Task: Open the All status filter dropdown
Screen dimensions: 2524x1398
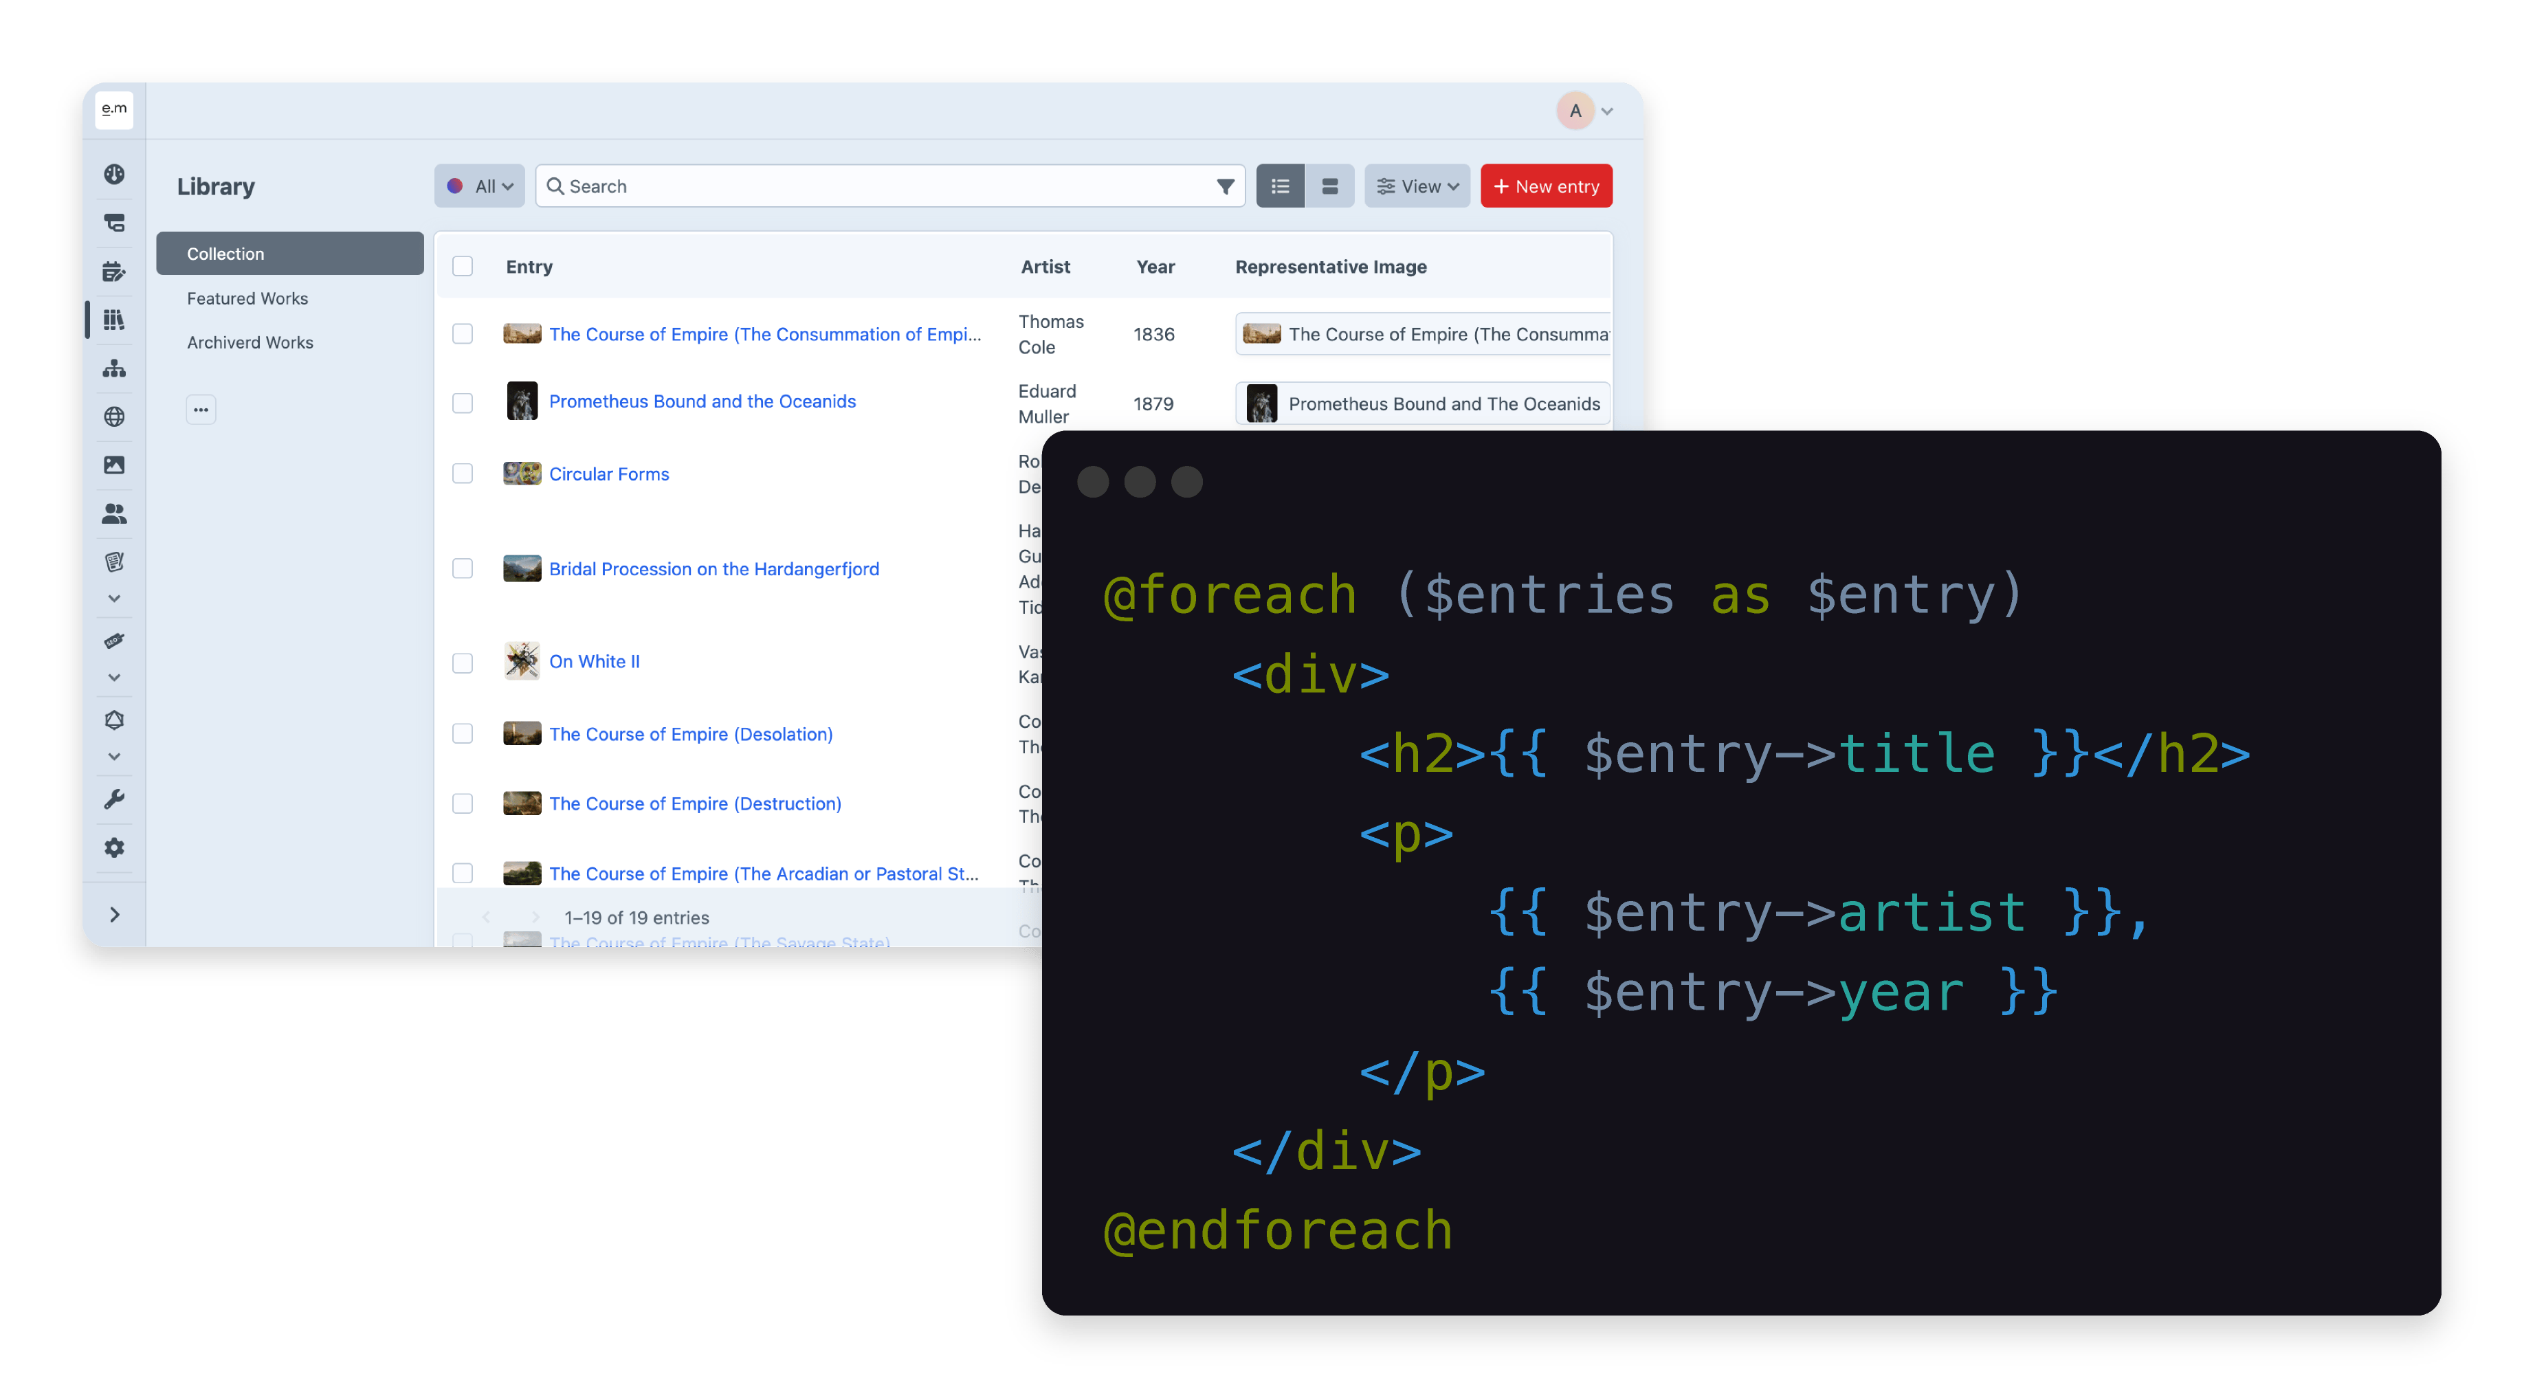Action: point(480,186)
